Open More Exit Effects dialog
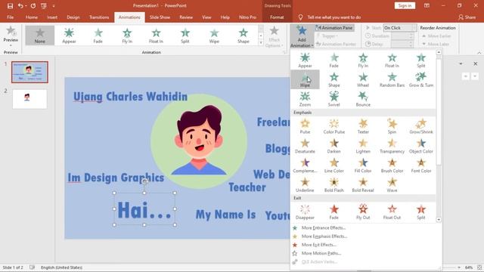484x272 pixels. [319, 245]
